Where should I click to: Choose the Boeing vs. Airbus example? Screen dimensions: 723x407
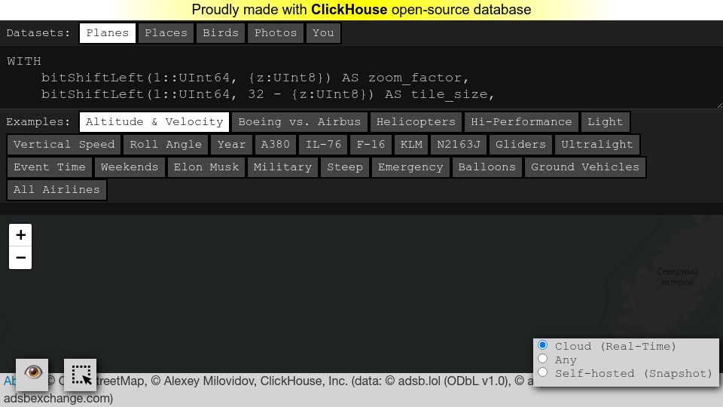(299, 122)
